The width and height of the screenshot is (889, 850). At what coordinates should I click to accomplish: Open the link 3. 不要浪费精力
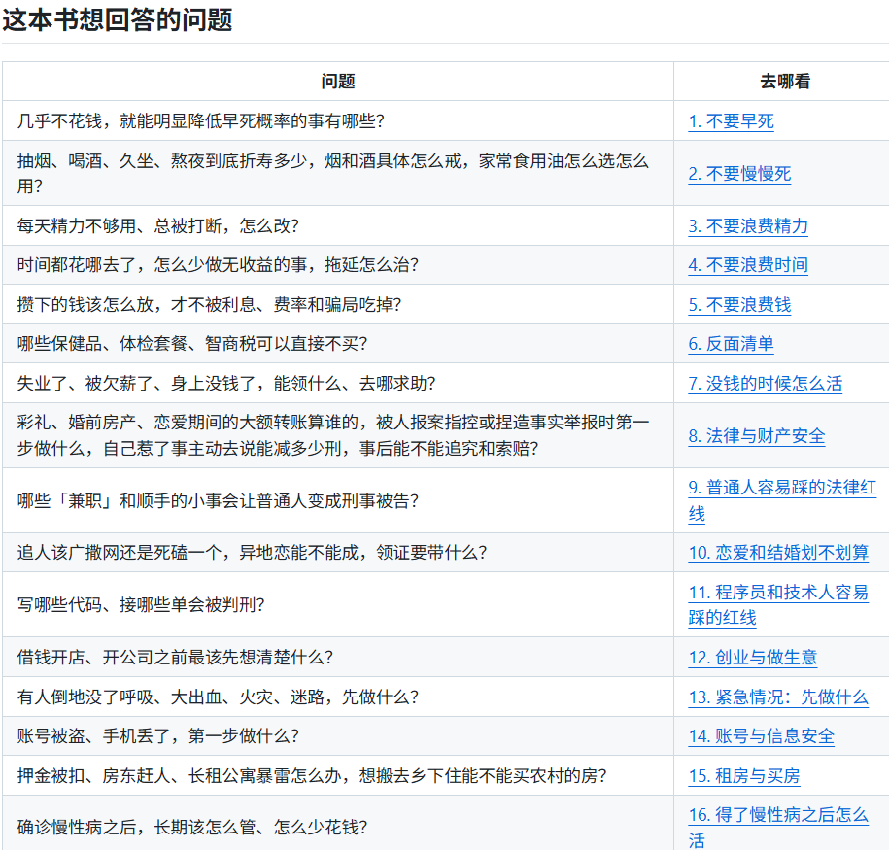(748, 226)
